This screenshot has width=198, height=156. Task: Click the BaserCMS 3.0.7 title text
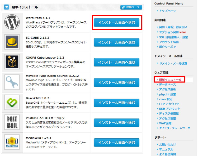[x=37, y=98]
